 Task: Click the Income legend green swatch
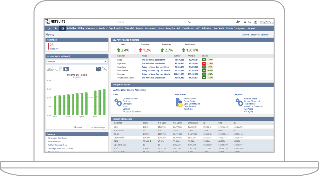pyautogui.click(x=76, y=128)
